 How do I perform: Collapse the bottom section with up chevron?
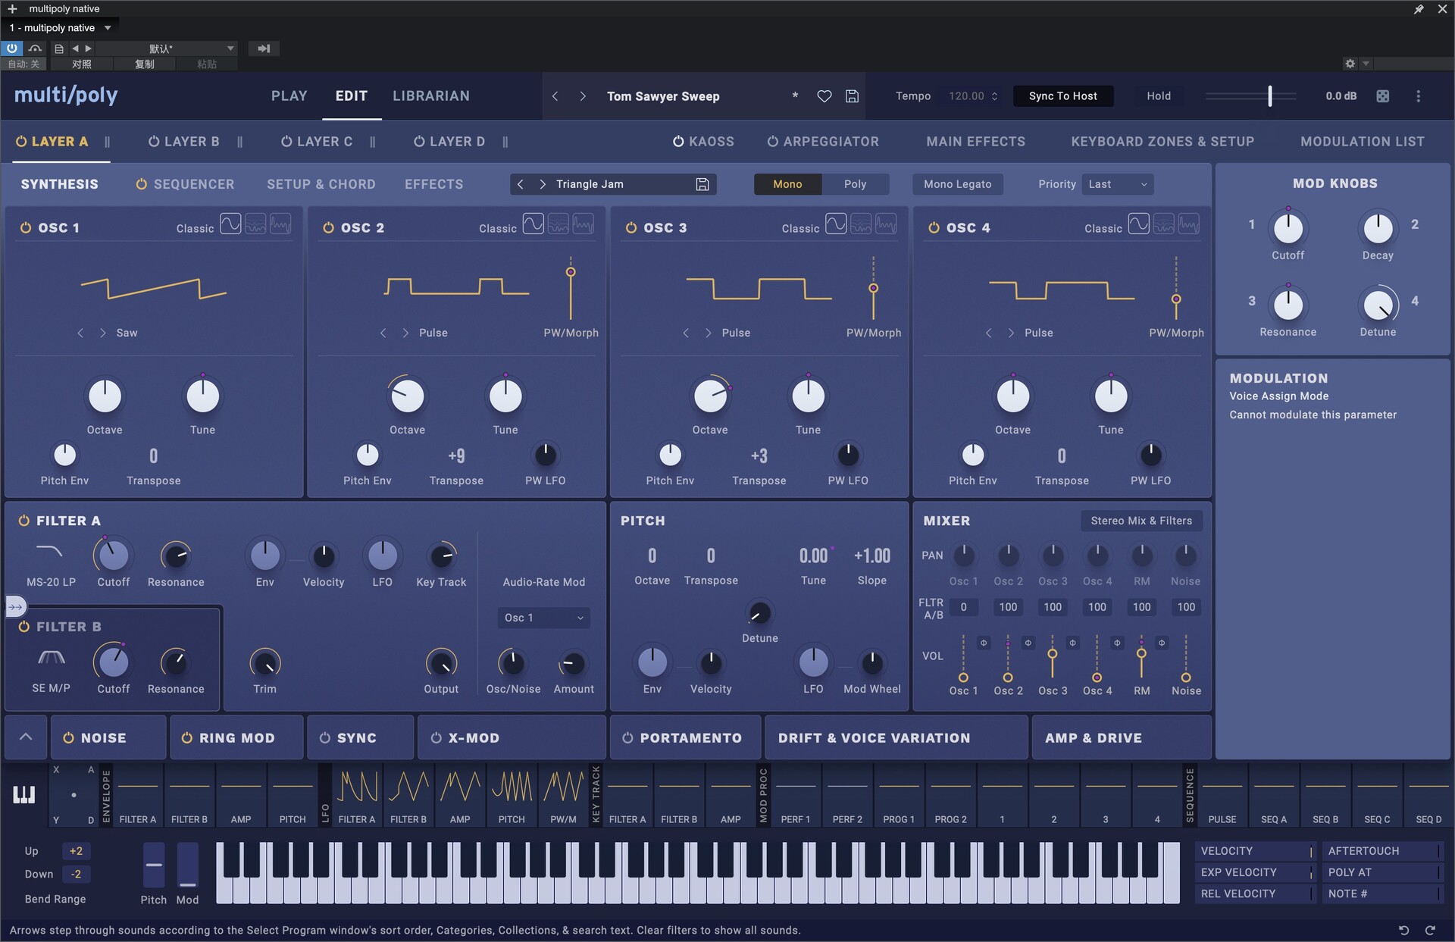pyautogui.click(x=26, y=737)
